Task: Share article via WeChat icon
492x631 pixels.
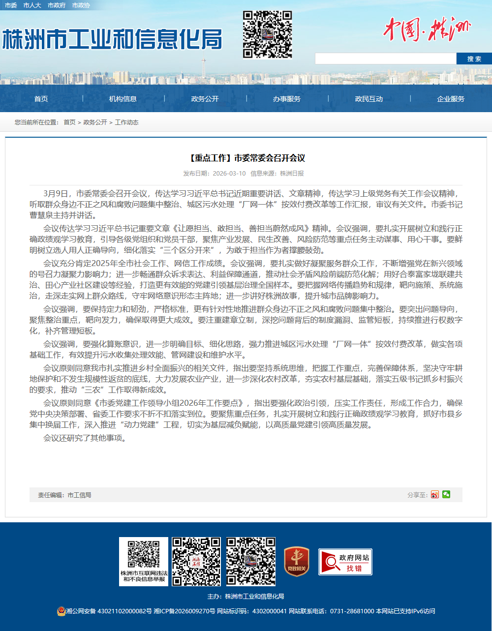Action: pos(446,494)
